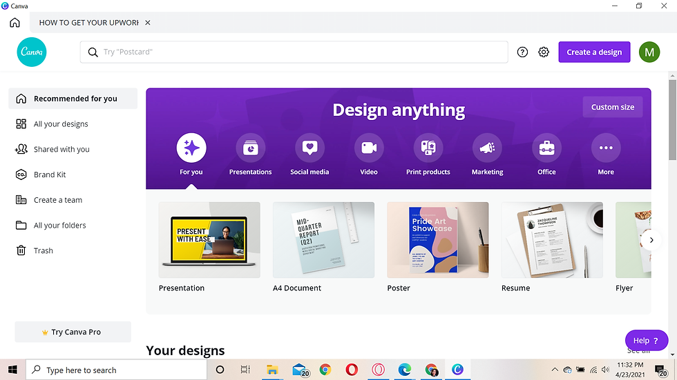
Task: Open Wi-Fi network icon in tray
Action: tap(593, 370)
